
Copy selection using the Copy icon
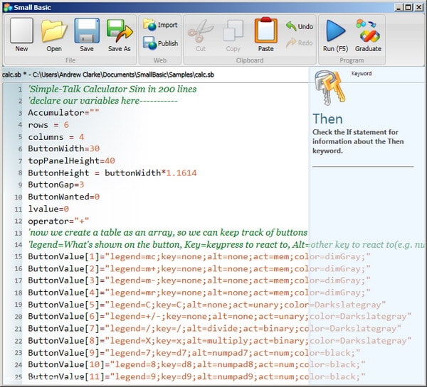233,35
